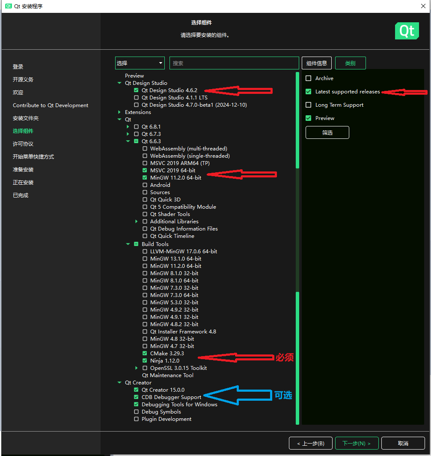Collapse the Qt Creator tree node

pyautogui.click(x=119, y=382)
